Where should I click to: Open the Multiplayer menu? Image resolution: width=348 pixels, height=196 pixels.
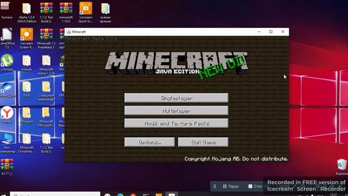[x=176, y=111]
